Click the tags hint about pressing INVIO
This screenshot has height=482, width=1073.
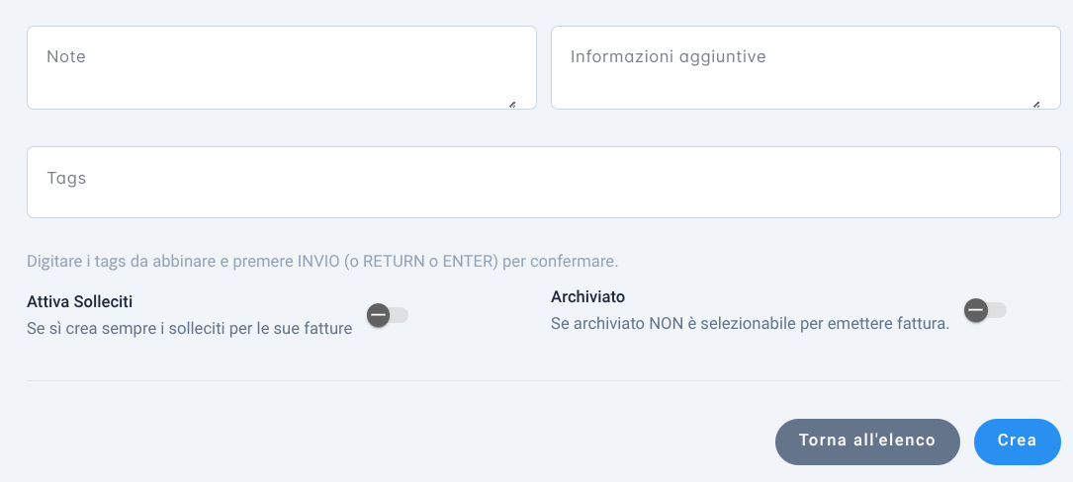(322, 261)
